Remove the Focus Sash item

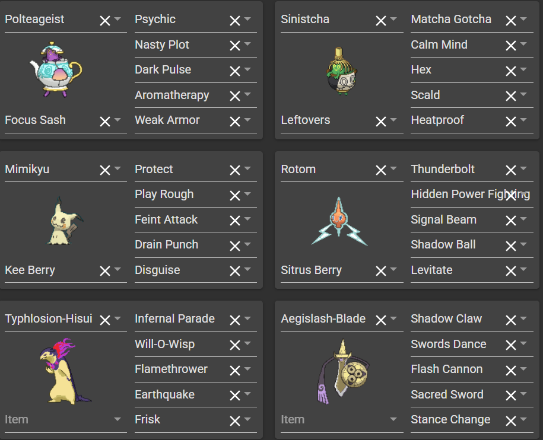105,122
